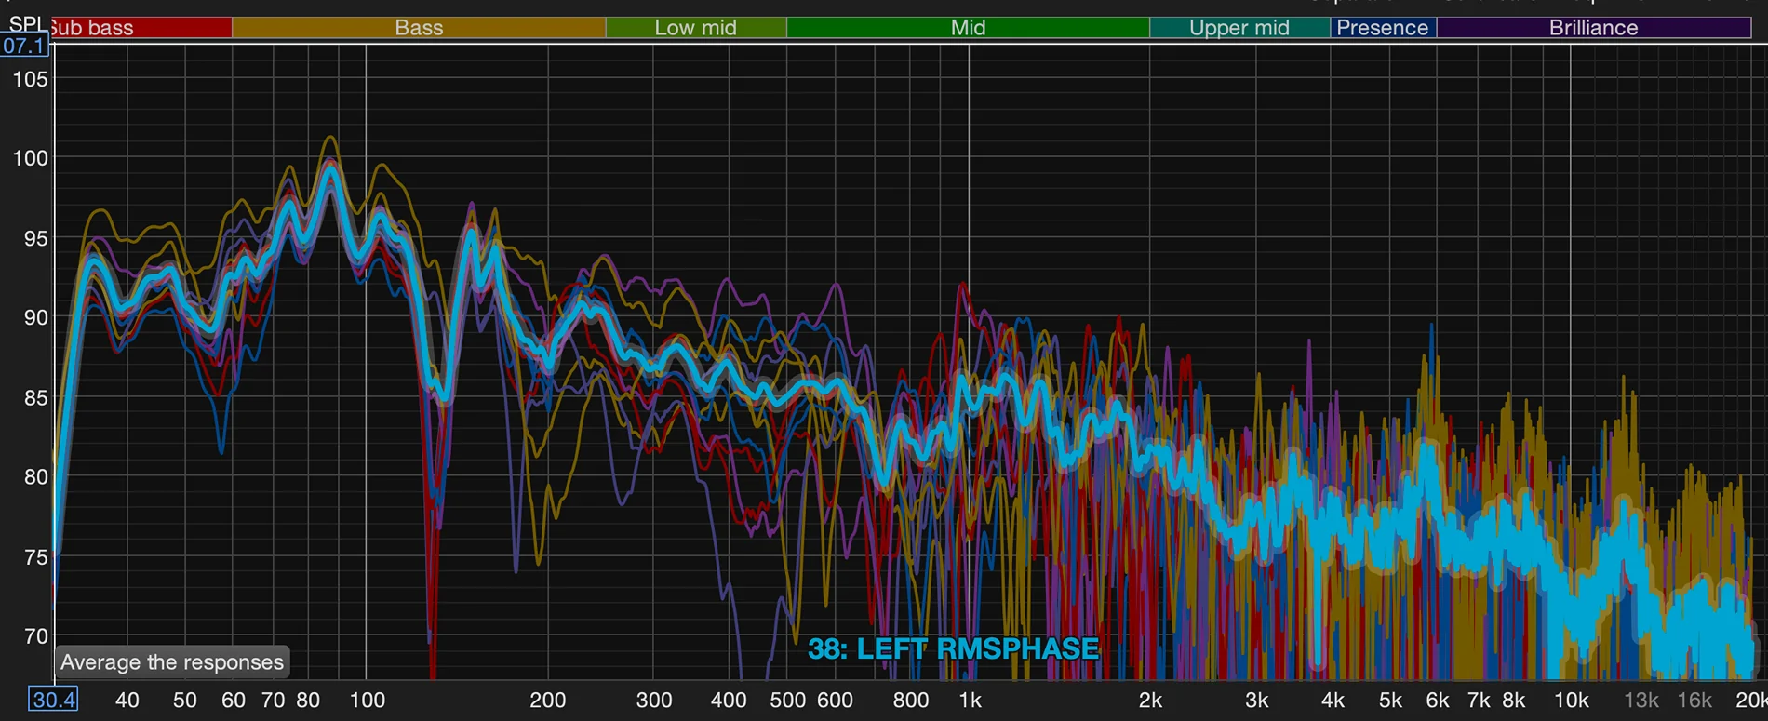Click the SPL axis title
The image size is (1768, 721).
(27, 24)
